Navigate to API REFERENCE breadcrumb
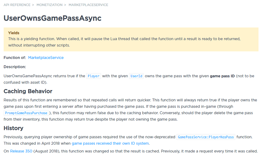Image resolution: width=261 pixels, height=157 pixels. pos(17,5)
